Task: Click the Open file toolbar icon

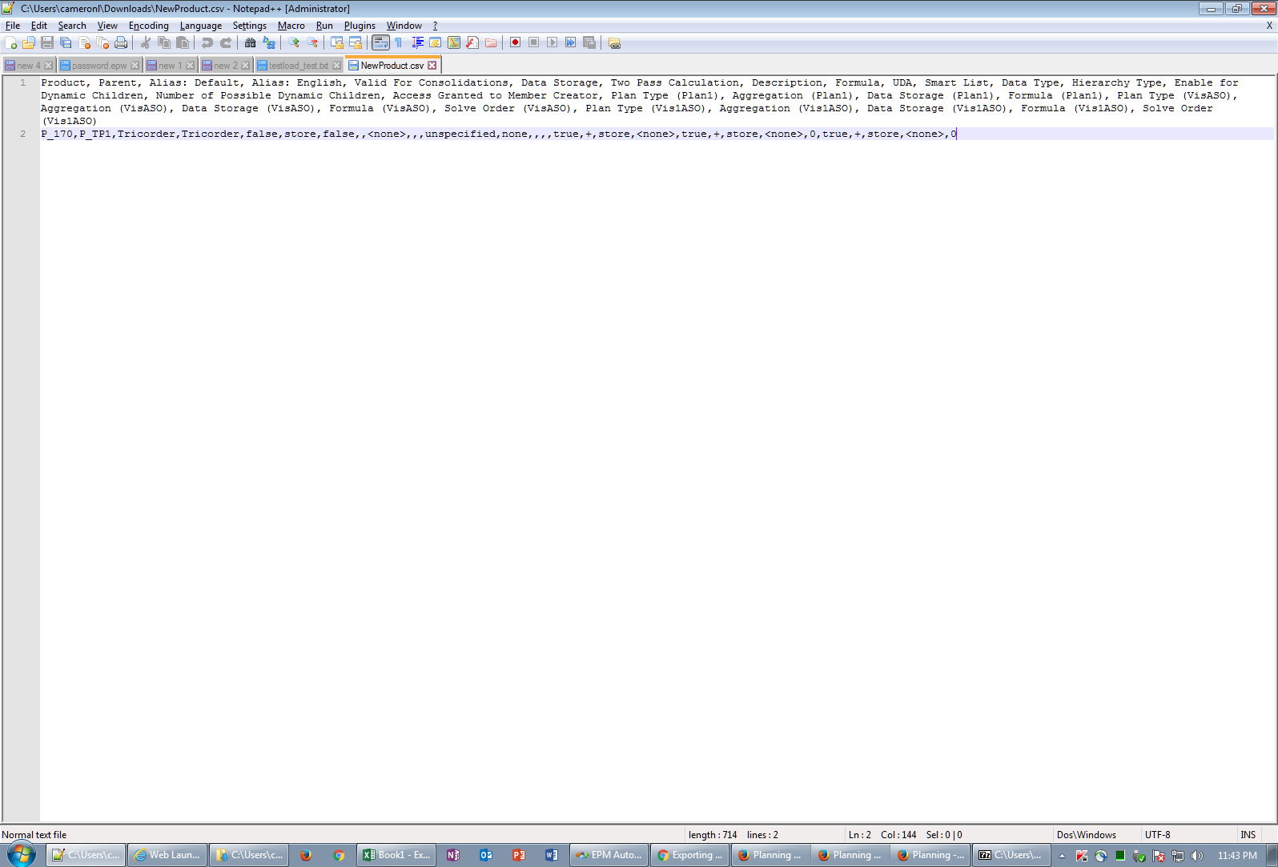Action: point(29,42)
